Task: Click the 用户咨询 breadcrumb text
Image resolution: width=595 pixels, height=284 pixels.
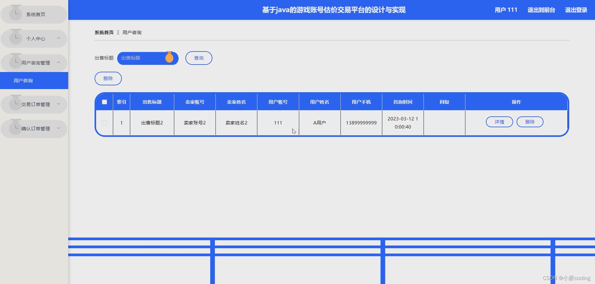Action: [132, 32]
